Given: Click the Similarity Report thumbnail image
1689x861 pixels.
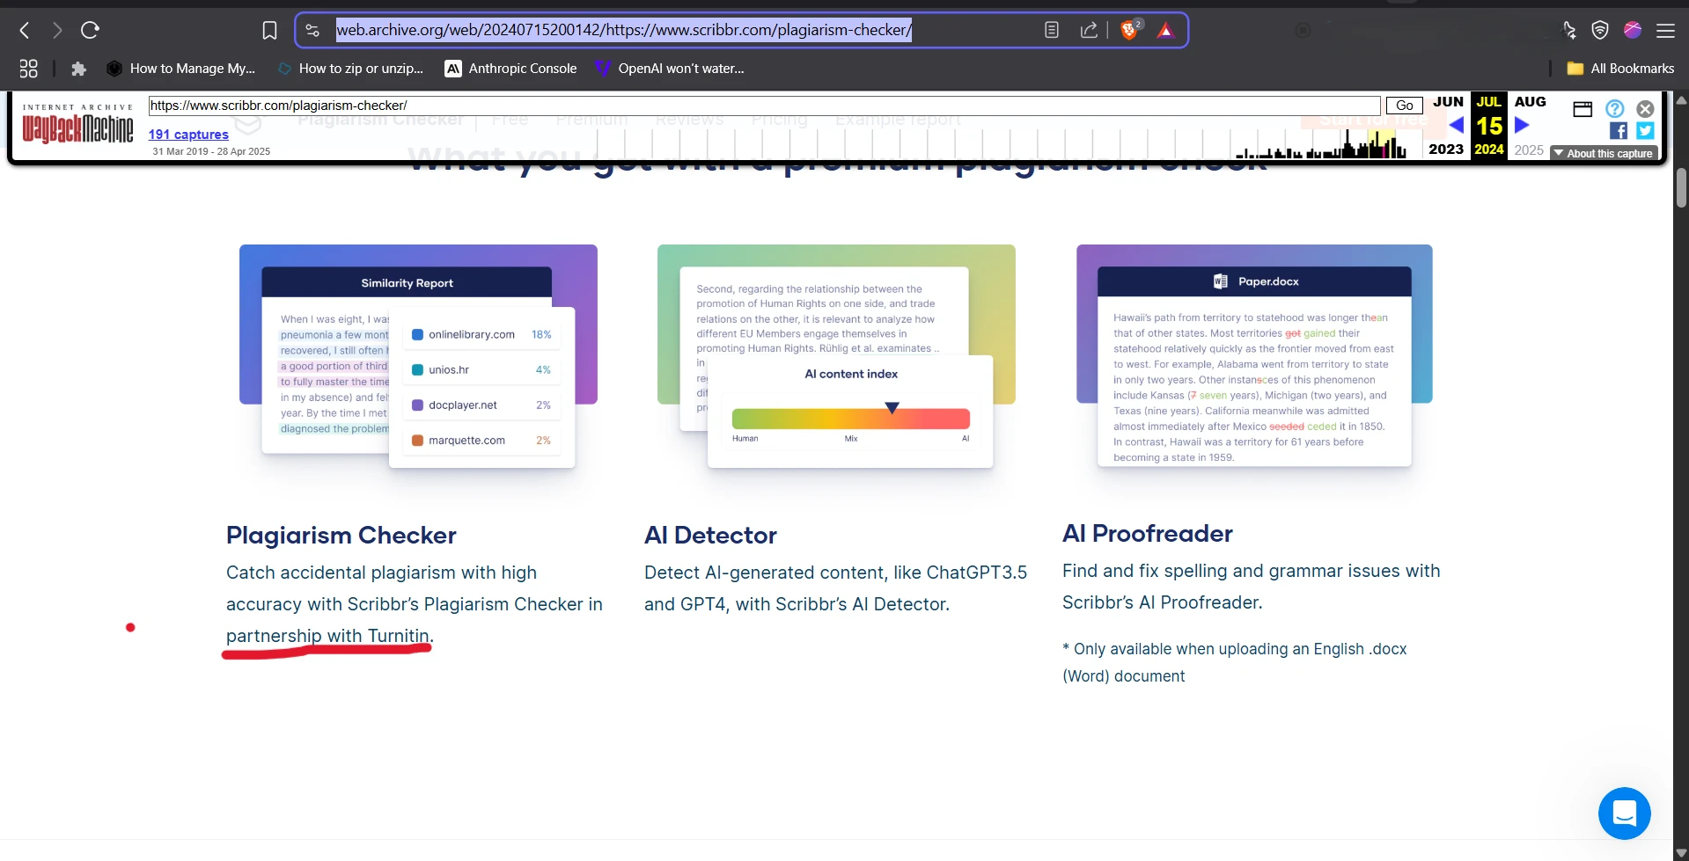Looking at the screenshot, I should pyautogui.click(x=418, y=355).
